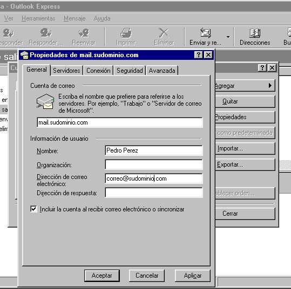The image size is (291, 289).
Task: Select the Avanzada tab
Action: [x=162, y=71]
